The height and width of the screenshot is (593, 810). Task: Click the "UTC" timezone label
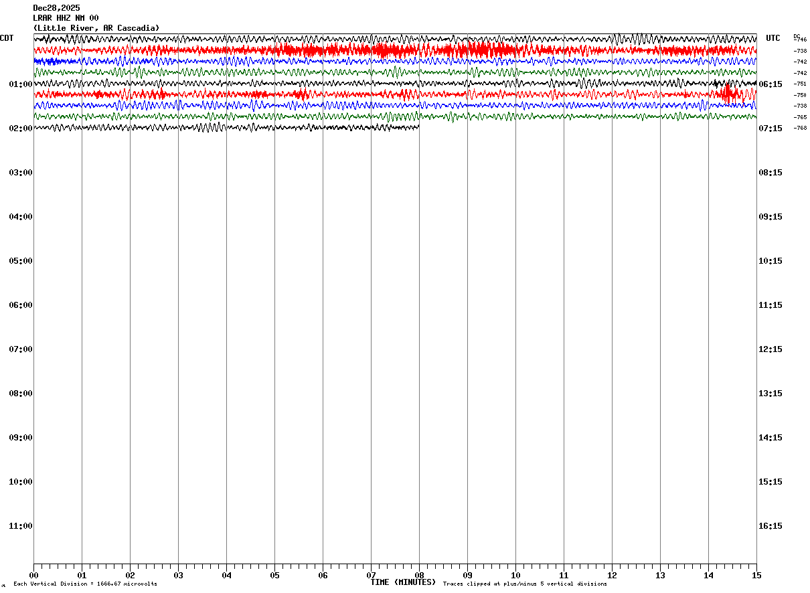coord(773,38)
